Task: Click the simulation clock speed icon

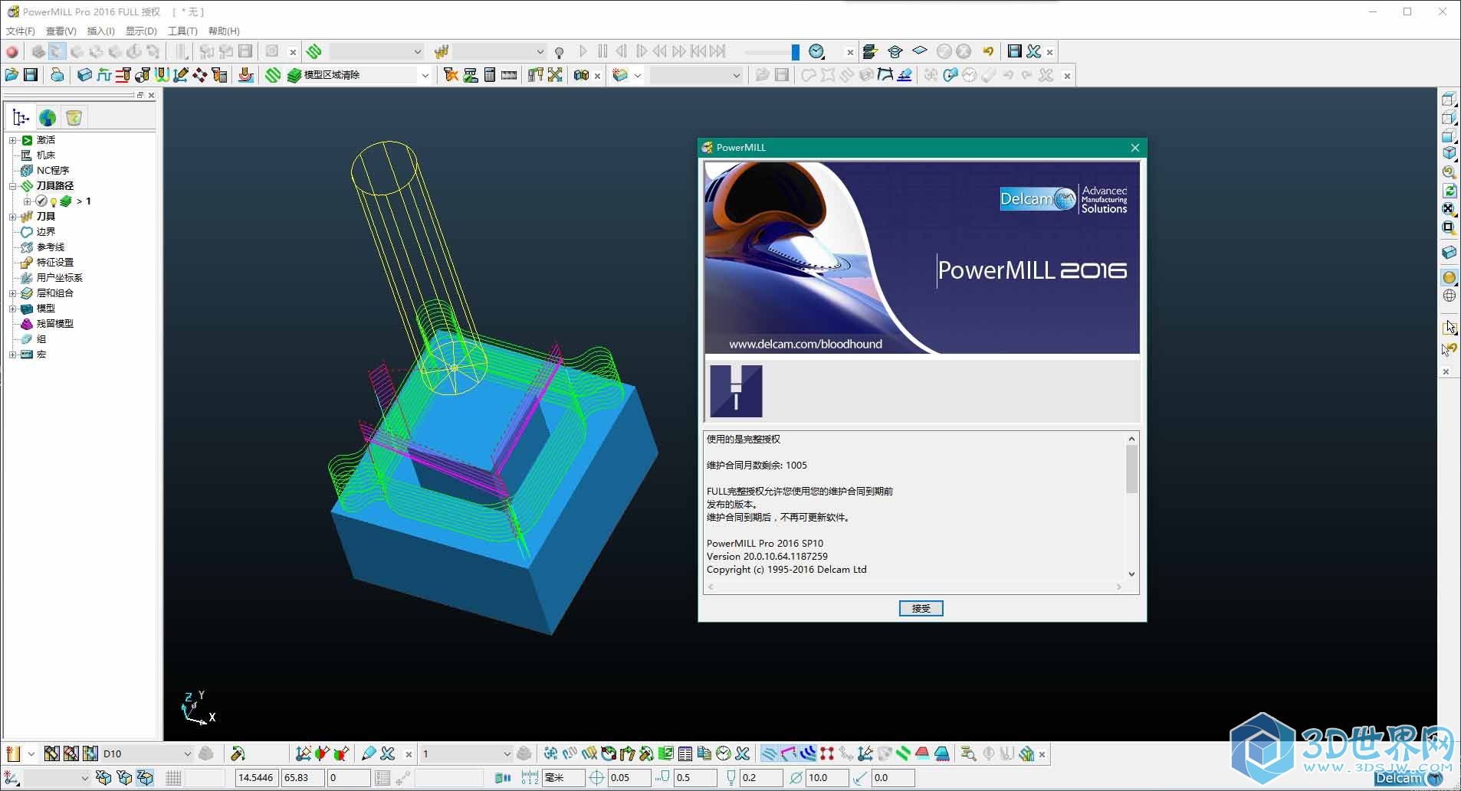Action: [817, 52]
